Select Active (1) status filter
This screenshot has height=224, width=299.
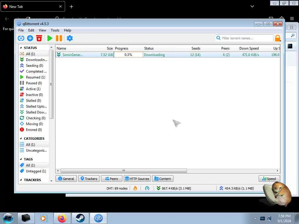pyautogui.click(x=34, y=89)
